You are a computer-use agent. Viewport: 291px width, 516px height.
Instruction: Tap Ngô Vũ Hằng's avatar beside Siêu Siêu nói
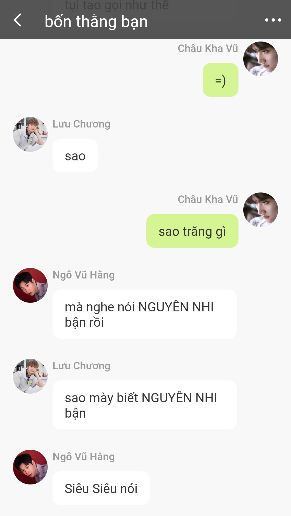(30, 467)
